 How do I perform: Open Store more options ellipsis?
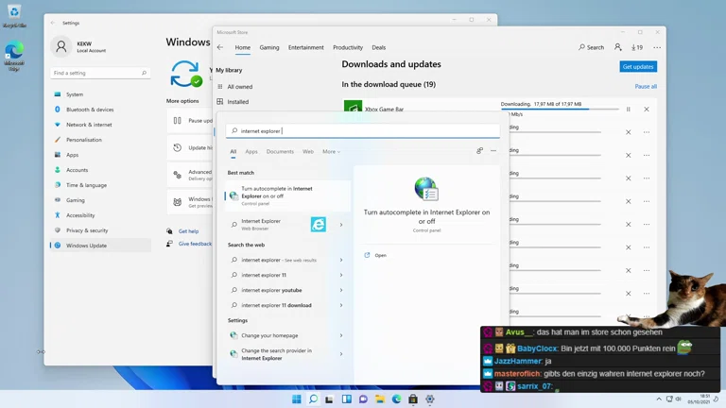point(657,47)
